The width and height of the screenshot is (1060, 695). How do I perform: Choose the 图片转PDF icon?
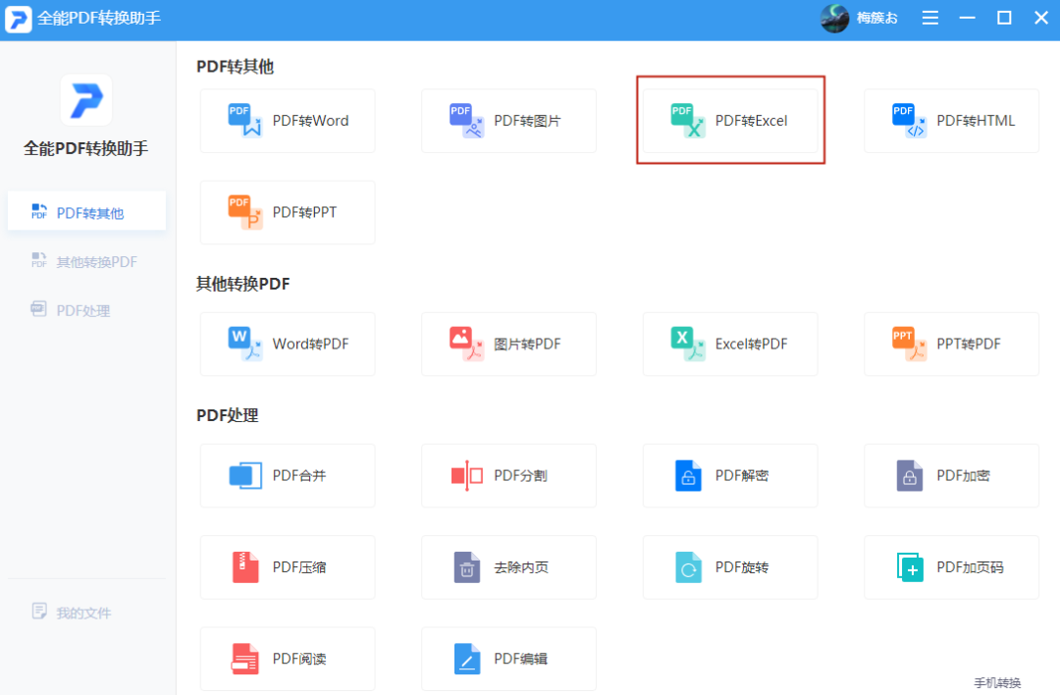point(467,344)
